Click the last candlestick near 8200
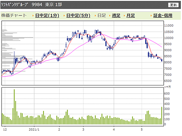Screen dimensions: 182x136 click(162, 60)
